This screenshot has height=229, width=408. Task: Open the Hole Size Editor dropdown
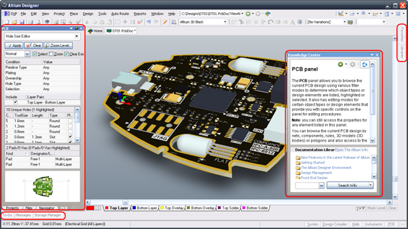(76, 36)
